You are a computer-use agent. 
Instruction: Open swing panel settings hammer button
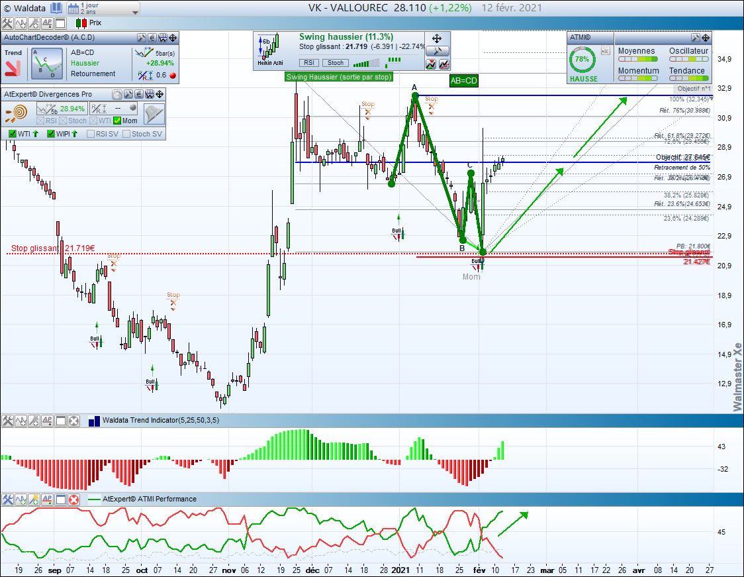(x=437, y=51)
